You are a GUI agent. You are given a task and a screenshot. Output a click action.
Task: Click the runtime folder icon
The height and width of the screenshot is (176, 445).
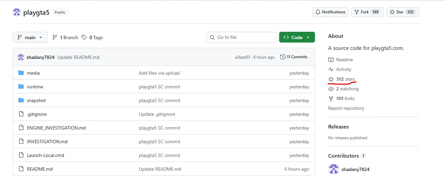21,87
